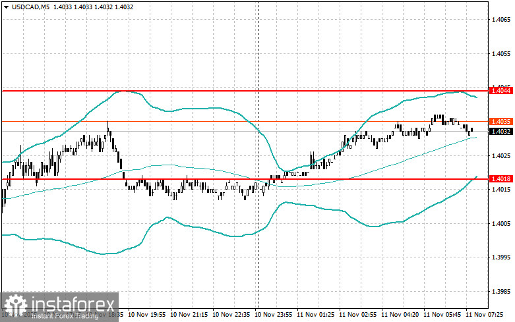The height and width of the screenshot is (322, 515).
Task: Click the 1.4055 price axis value
Action: click(x=501, y=53)
